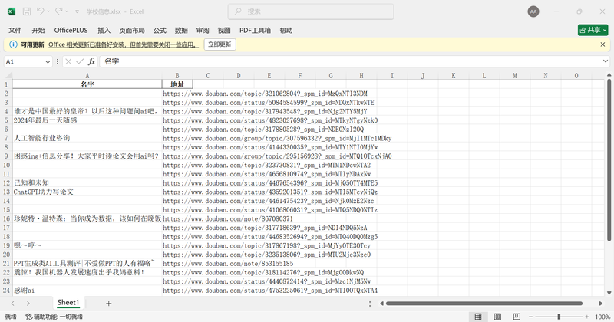Switch to the 数据 tab
This screenshot has width=614, height=322.
(x=181, y=30)
